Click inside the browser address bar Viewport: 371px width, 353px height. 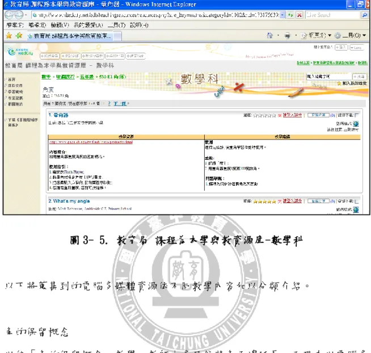155,15
